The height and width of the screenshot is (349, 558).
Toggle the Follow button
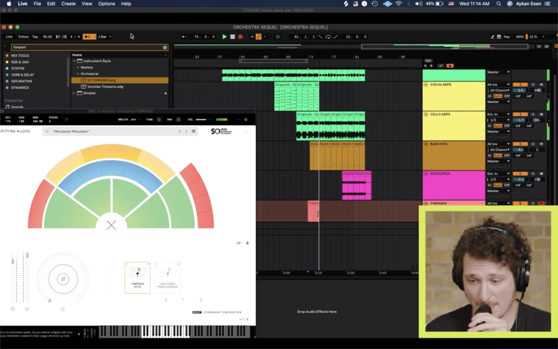point(23,37)
